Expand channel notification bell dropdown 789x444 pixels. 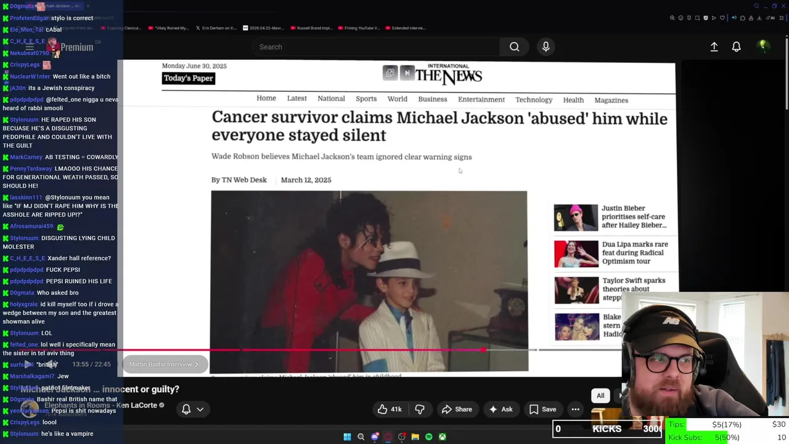coord(192,409)
